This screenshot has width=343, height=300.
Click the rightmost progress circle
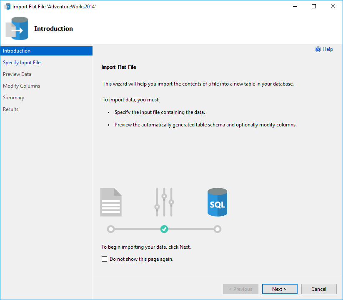217,229
